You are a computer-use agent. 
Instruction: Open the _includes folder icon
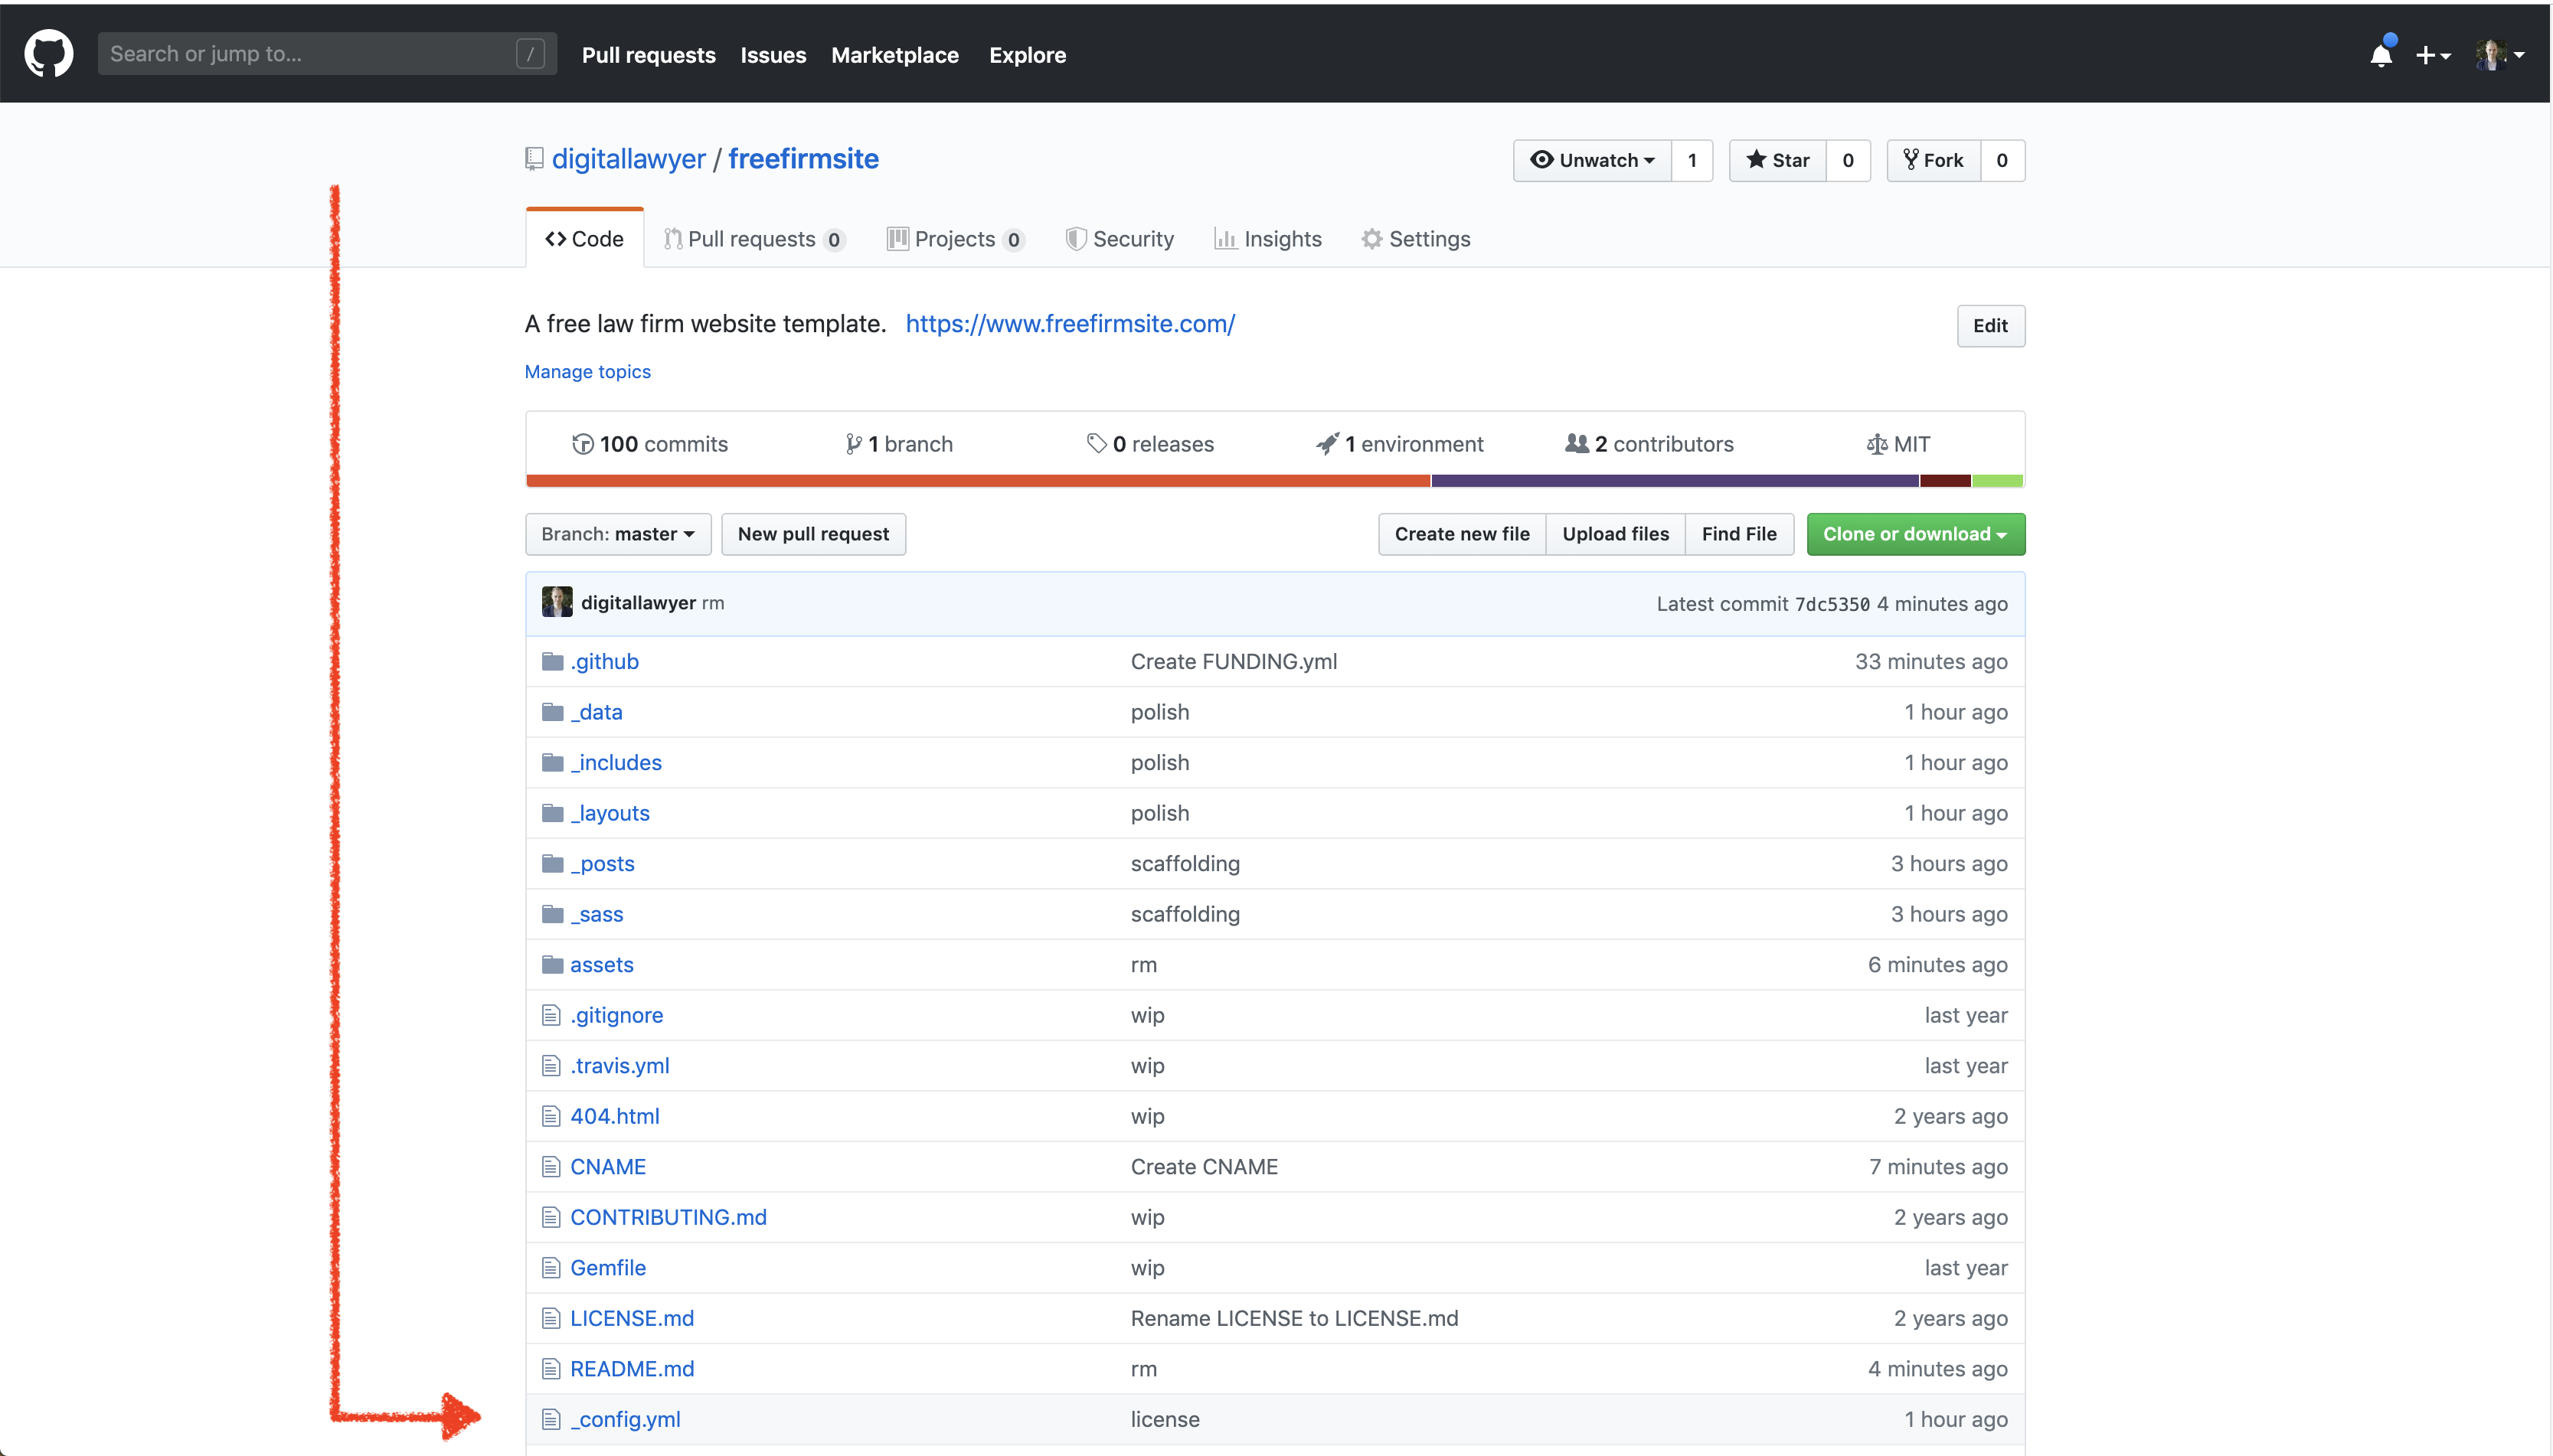(x=552, y=763)
